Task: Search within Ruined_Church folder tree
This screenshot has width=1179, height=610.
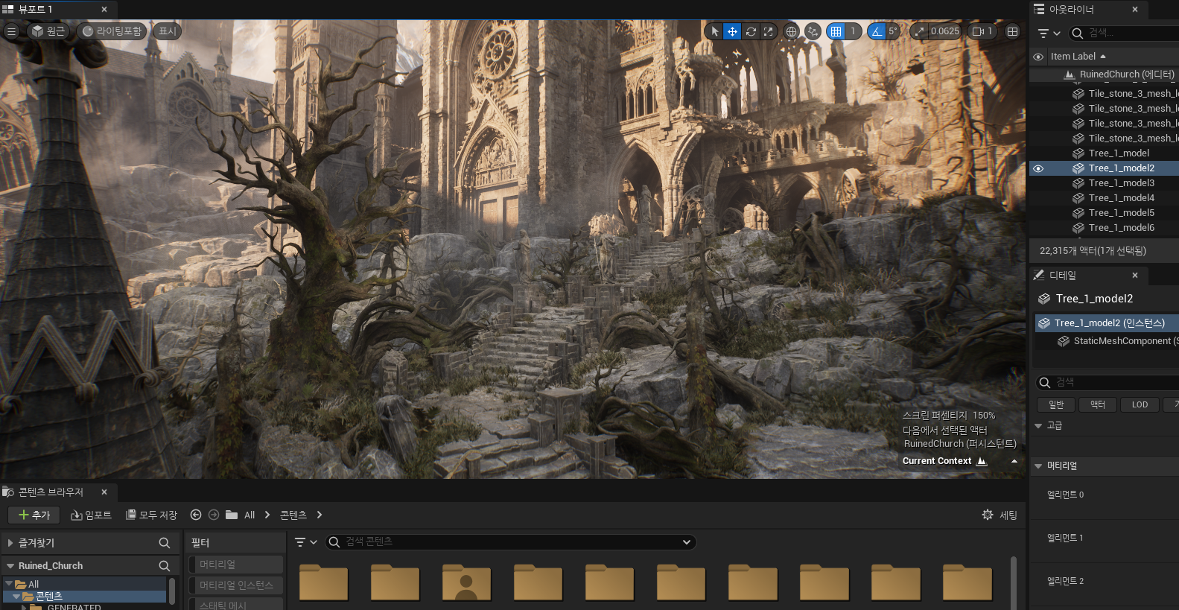Action: coord(165,566)
